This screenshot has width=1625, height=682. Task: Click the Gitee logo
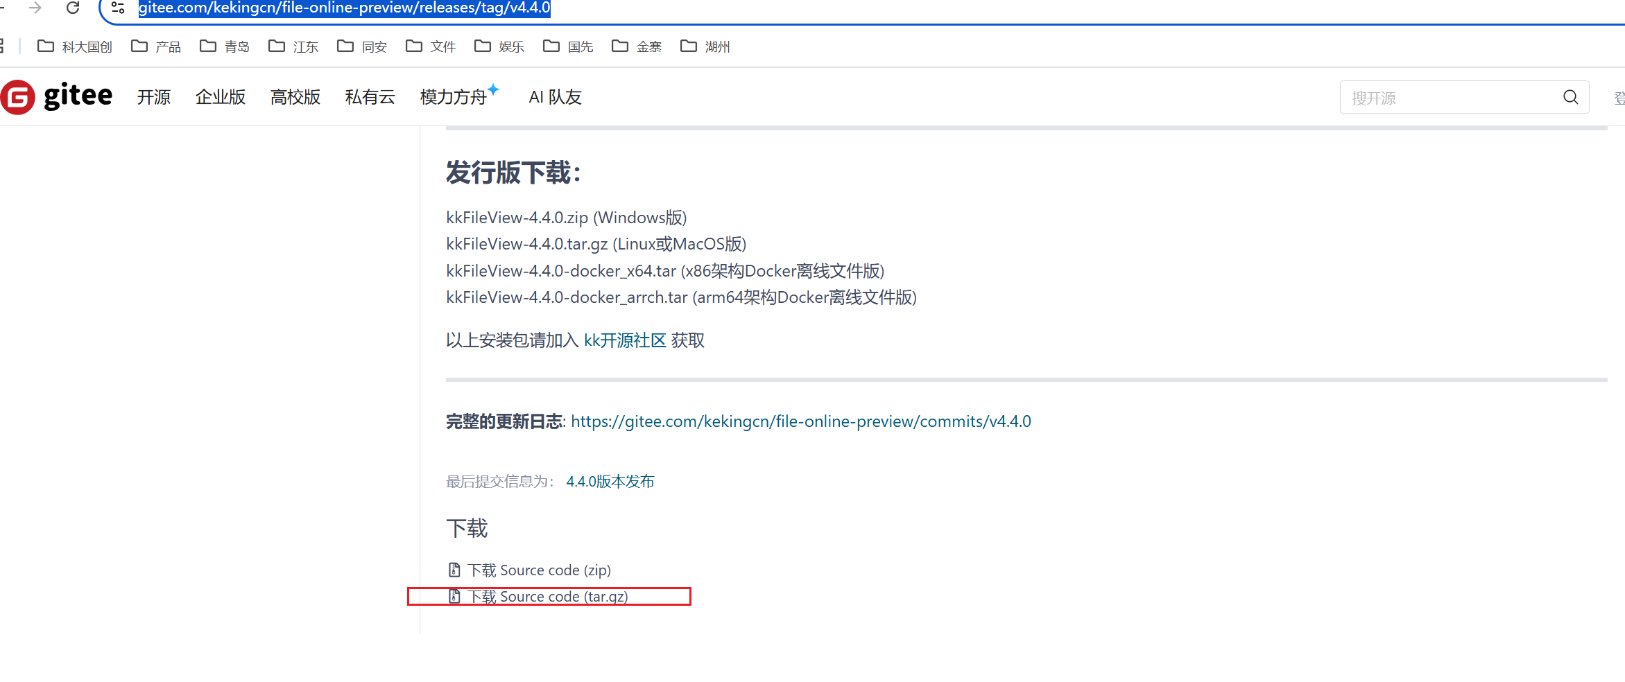pyautogui.click(x=57, y=96)
